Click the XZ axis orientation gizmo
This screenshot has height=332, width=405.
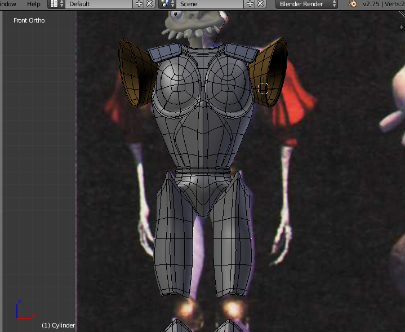click(x=25, y=310)
